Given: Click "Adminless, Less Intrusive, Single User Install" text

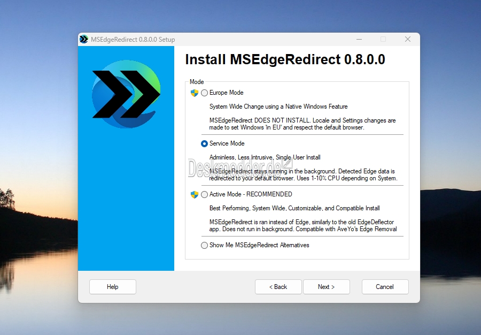Looking at the screenshot, I should point(265,157).
